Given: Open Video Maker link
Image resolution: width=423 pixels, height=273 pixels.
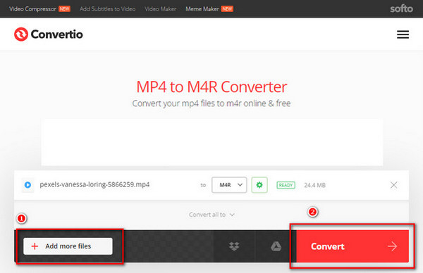Looking at the screenshot, I should (160, 9).
